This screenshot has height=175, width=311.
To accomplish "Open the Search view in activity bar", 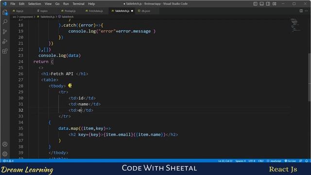I will [5, 21].
